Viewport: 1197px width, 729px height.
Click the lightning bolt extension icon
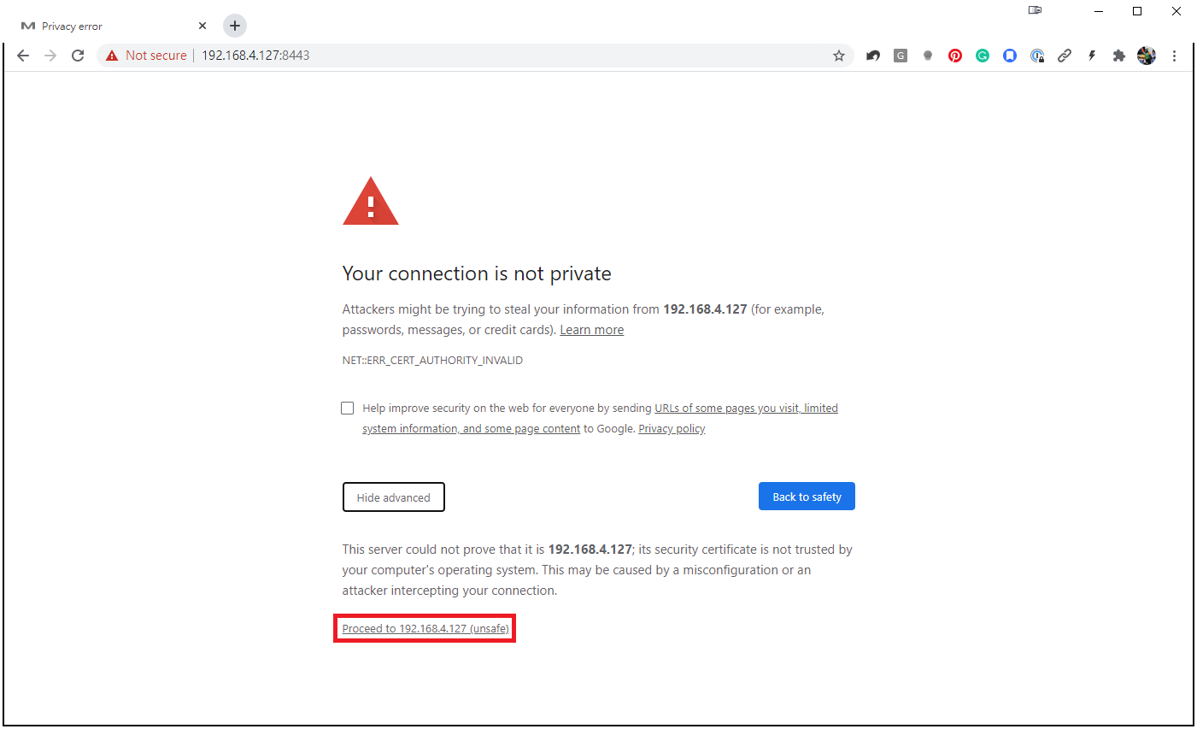click(1092, 56)
